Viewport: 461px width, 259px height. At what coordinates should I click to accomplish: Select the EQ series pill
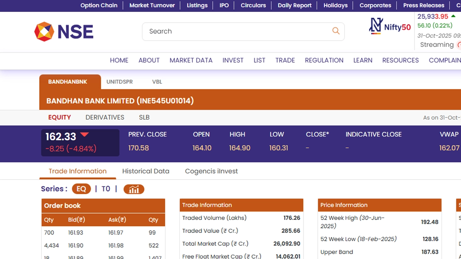coord(81,189)
